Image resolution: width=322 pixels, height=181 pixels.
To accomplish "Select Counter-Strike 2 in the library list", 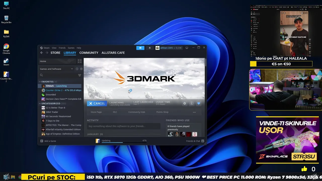I will 60,90.
